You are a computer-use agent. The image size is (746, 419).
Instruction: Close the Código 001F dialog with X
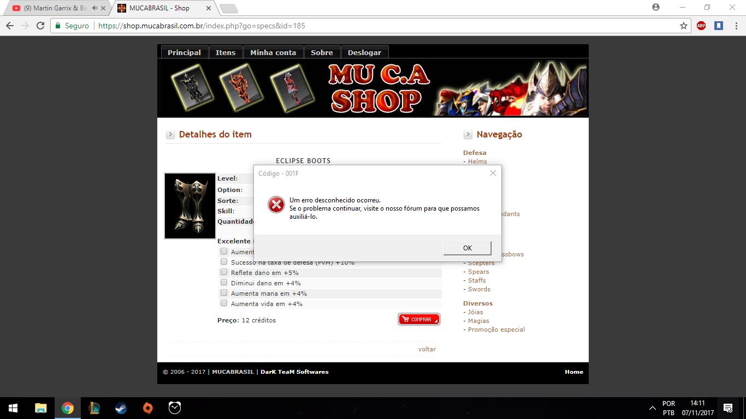click(x=493, y=173)
